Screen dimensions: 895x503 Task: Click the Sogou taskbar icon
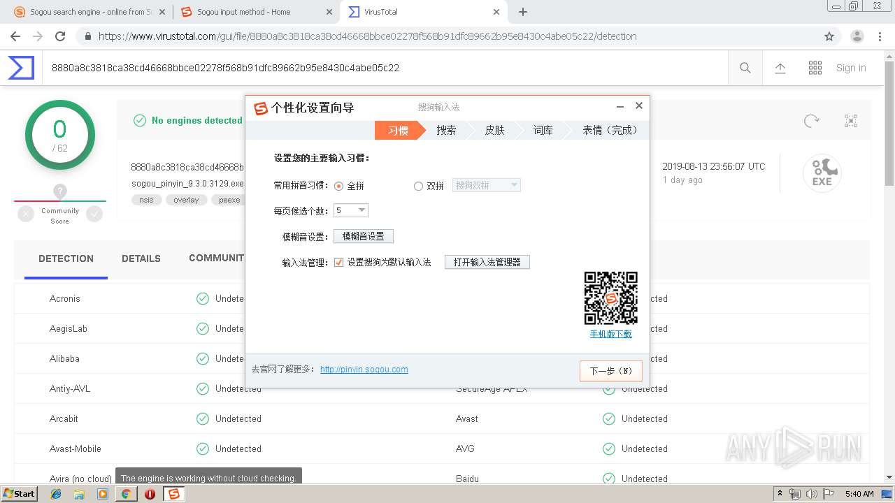pos(173,494)
